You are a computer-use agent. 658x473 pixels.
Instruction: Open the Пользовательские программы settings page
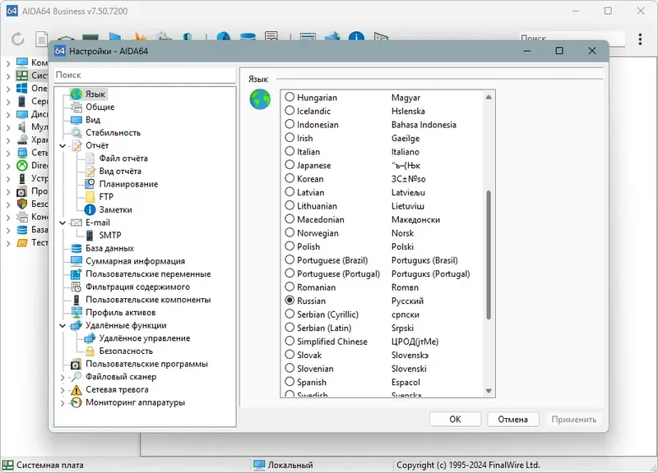click(146, 364)
